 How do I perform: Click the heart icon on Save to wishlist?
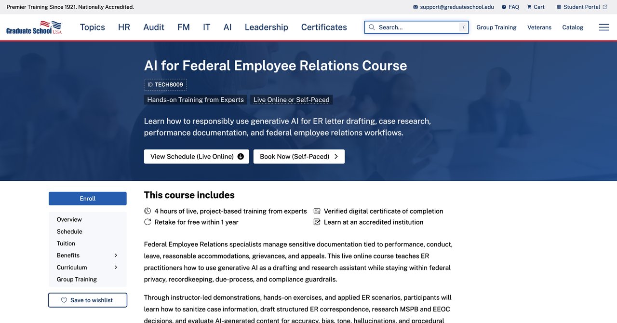[x=64, y=300]
